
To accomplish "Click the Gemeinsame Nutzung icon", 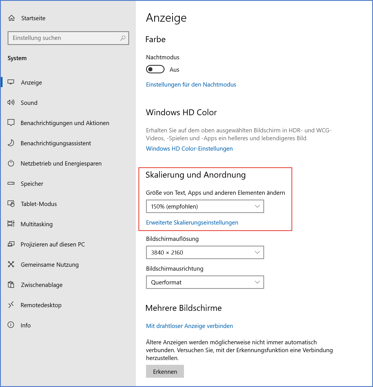I will [11, 264].
